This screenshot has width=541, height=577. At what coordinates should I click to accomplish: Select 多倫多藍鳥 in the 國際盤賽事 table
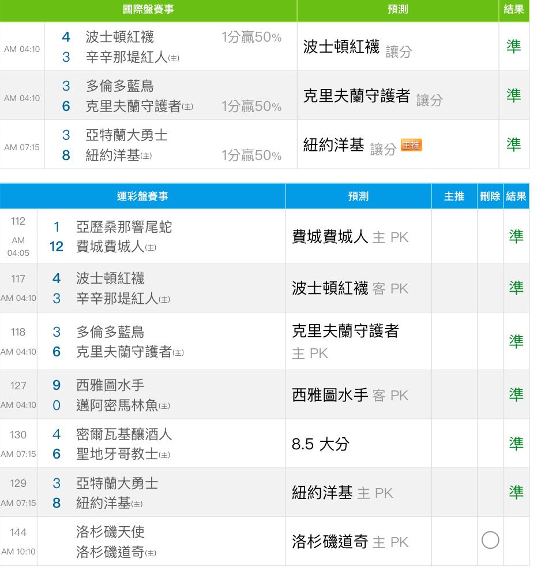click(x=120, y=85)
